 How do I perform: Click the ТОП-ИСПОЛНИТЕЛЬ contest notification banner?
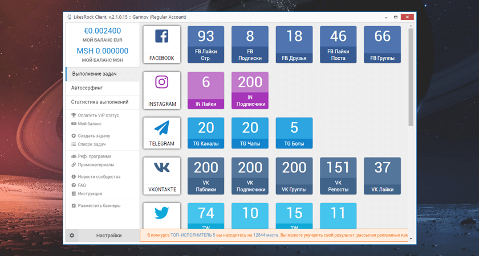(x=274, y=236)
